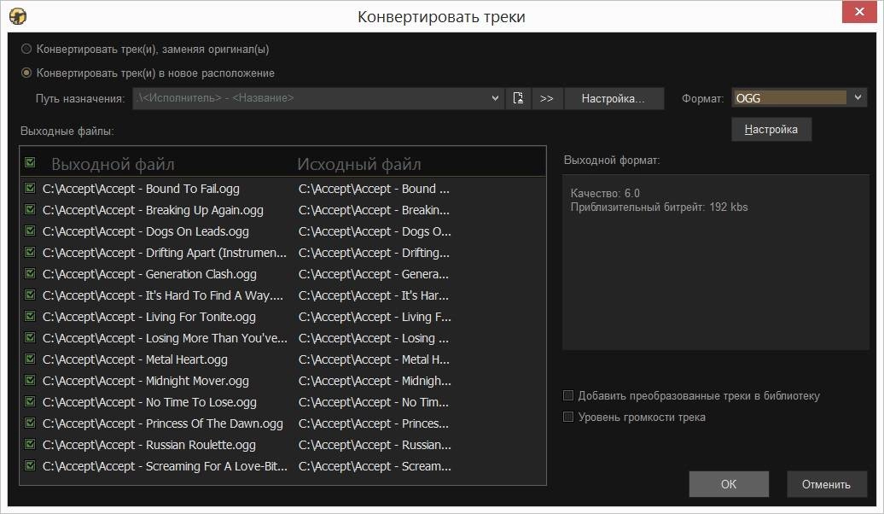Click source file cell Accept - Bound ...
The width and height of the screenshot is (884, 514).
tap(374, 189)
